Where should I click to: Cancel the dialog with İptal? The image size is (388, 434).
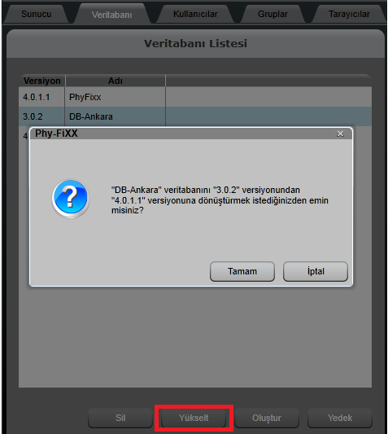tap(316, 271)
